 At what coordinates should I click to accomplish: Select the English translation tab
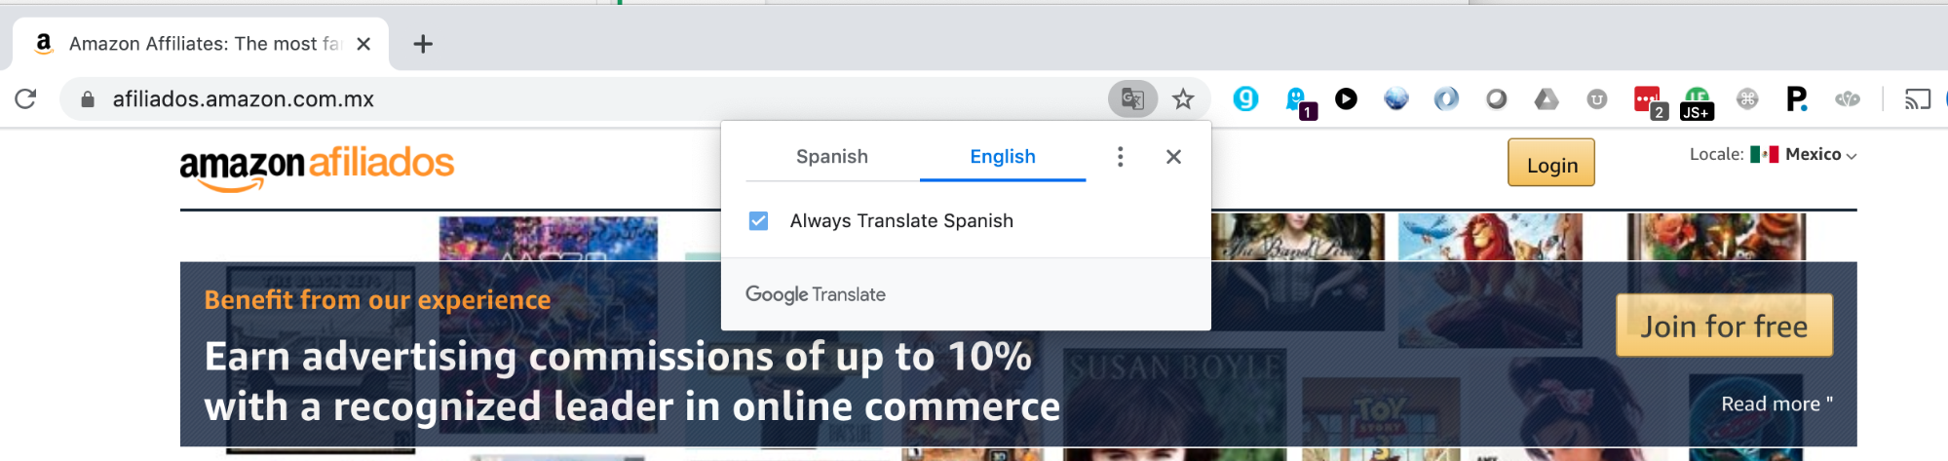tap(1002, 157)
